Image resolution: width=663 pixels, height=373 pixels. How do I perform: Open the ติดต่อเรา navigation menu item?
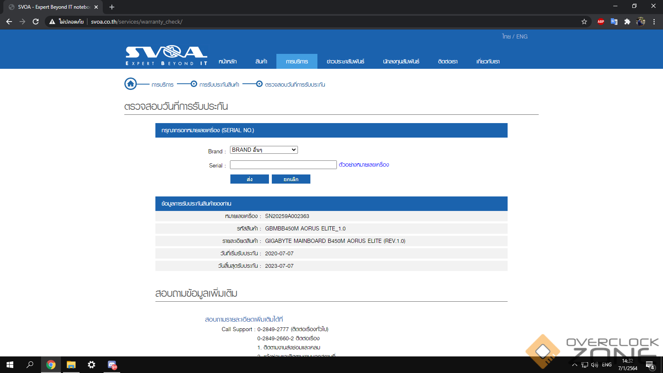click(448, 61)
